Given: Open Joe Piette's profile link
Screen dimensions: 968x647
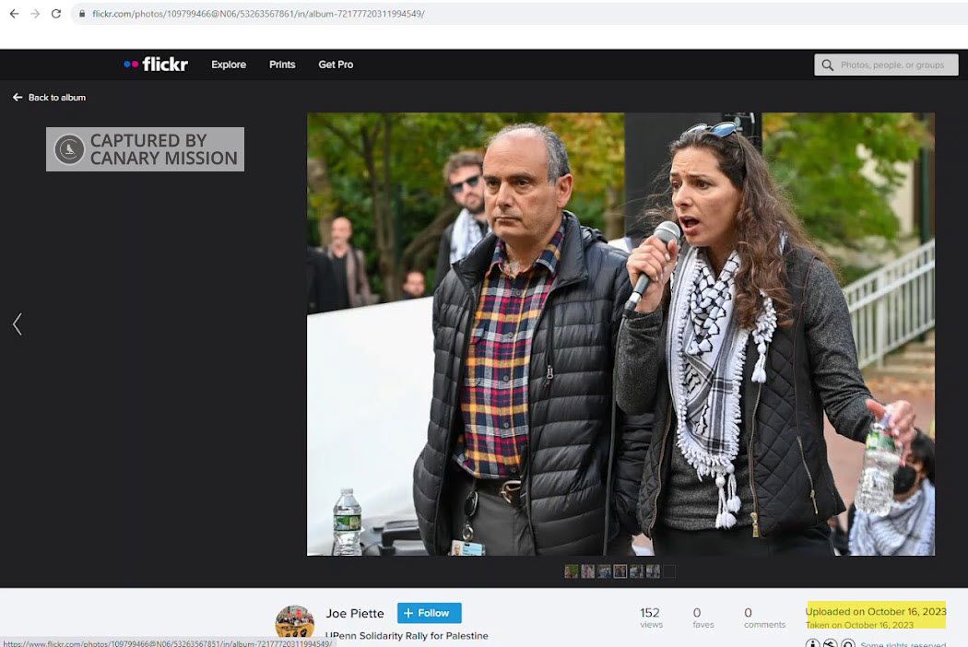Looking at the screenshot, I should [355, 613].
